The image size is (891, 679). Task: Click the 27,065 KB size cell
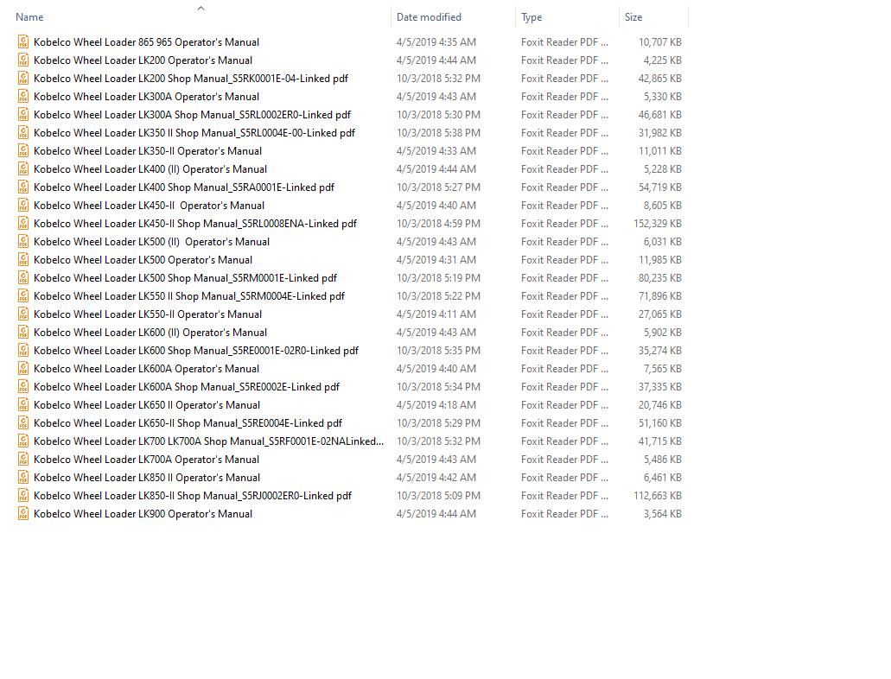click(659, 314)
